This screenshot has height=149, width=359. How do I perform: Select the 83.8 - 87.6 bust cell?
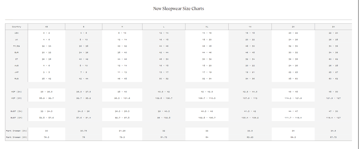coord(47,118)
